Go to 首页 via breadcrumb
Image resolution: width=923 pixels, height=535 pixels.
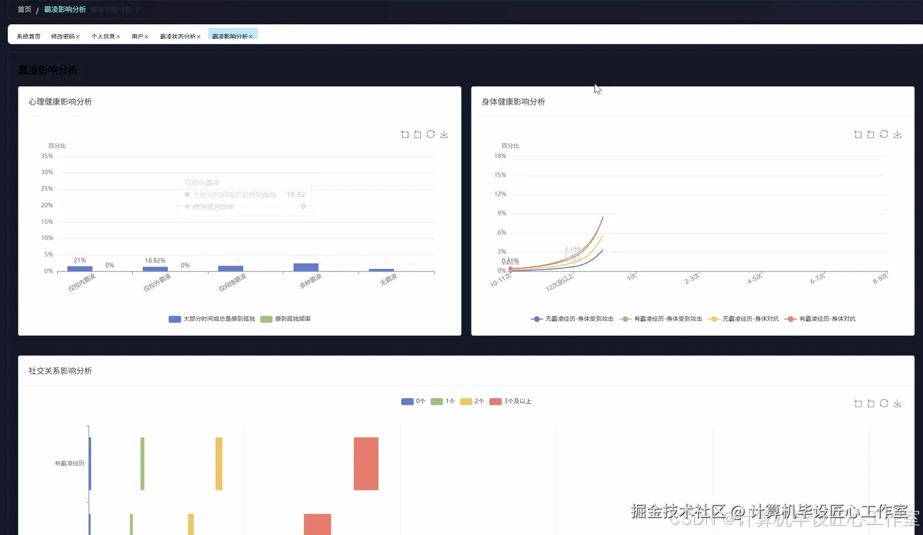[x=24, y=10]
